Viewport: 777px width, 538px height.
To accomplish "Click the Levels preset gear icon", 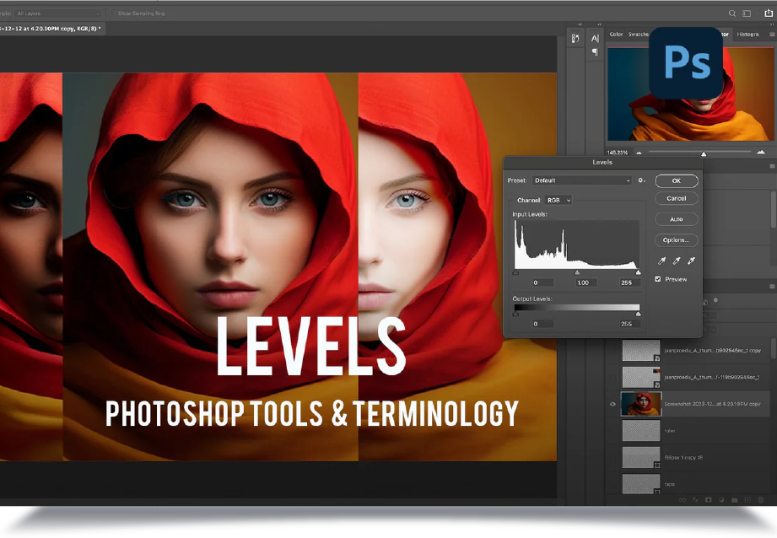I will pyautogui.click(x=642, y=180).
